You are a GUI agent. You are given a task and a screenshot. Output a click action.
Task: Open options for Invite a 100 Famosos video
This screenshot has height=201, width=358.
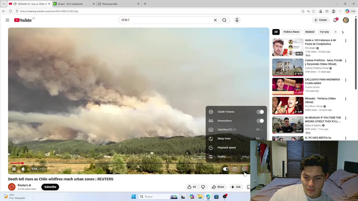(345, 41)
